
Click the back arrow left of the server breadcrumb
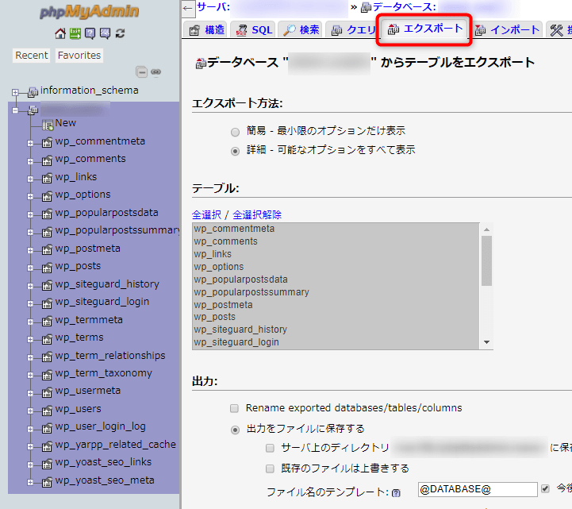[188, 8]
